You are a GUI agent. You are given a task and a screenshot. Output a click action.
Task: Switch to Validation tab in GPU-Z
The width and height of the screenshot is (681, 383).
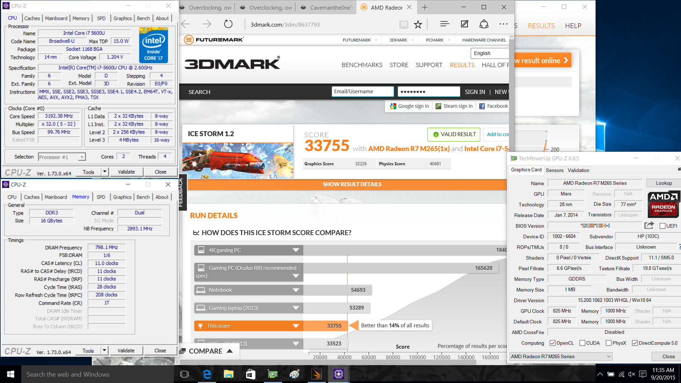(578, 170)
